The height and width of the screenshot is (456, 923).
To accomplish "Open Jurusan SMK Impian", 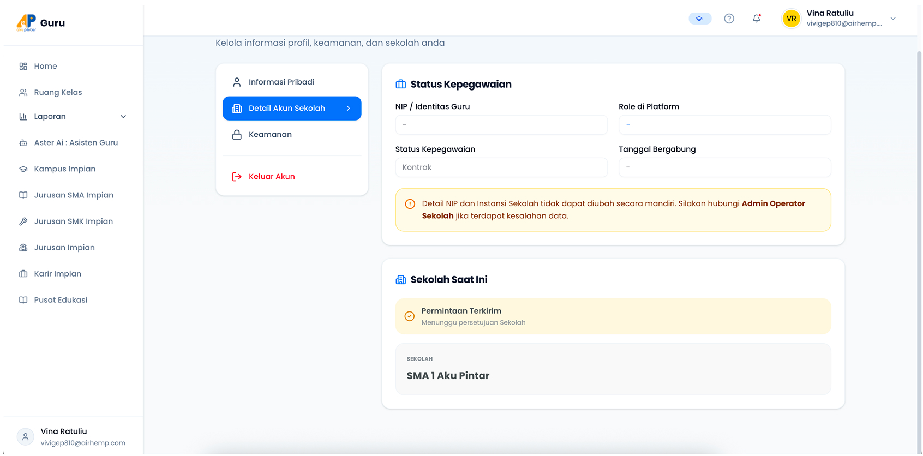I will click(x=73, y=221).
